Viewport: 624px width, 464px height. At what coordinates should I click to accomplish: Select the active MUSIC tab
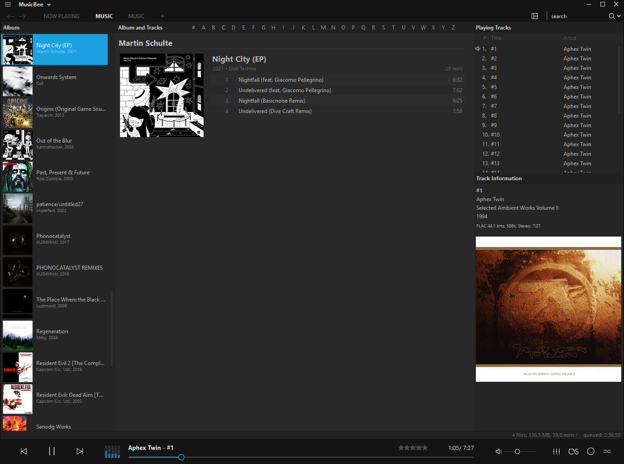[104, 16]
